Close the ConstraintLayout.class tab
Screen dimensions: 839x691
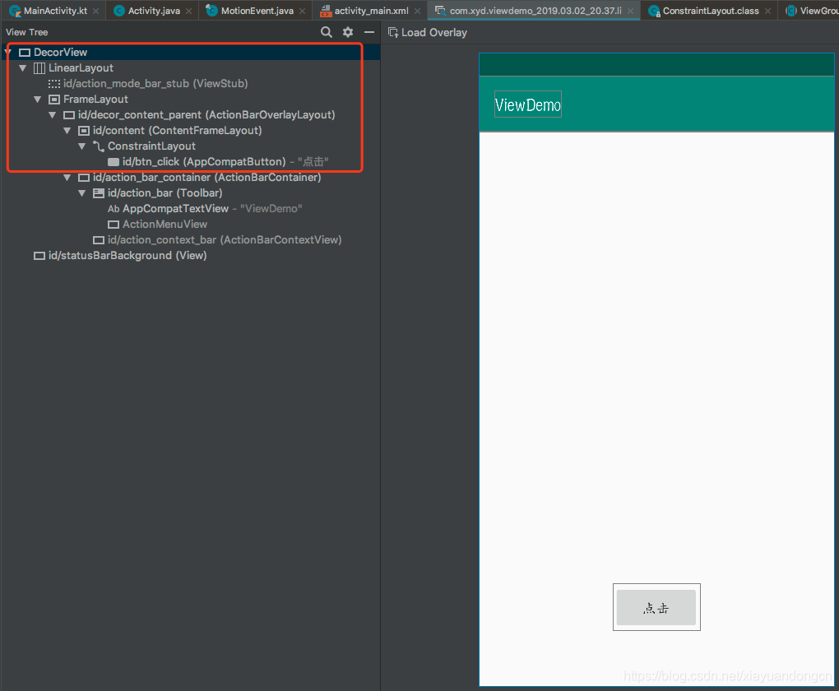click(x=767, y=11)
